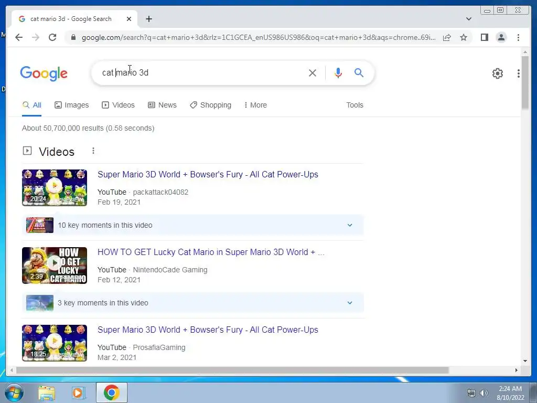
Task: Click the 'NintendoCade Gaming' channel text
Action: pos(170,270)
